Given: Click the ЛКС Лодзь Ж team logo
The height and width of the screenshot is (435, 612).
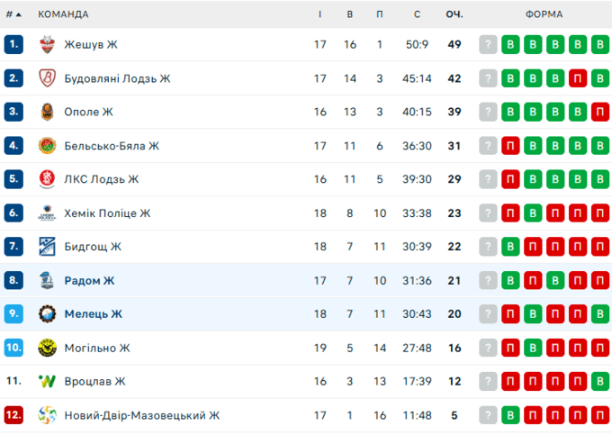Looking at the screenshot, I should (48, 179).
